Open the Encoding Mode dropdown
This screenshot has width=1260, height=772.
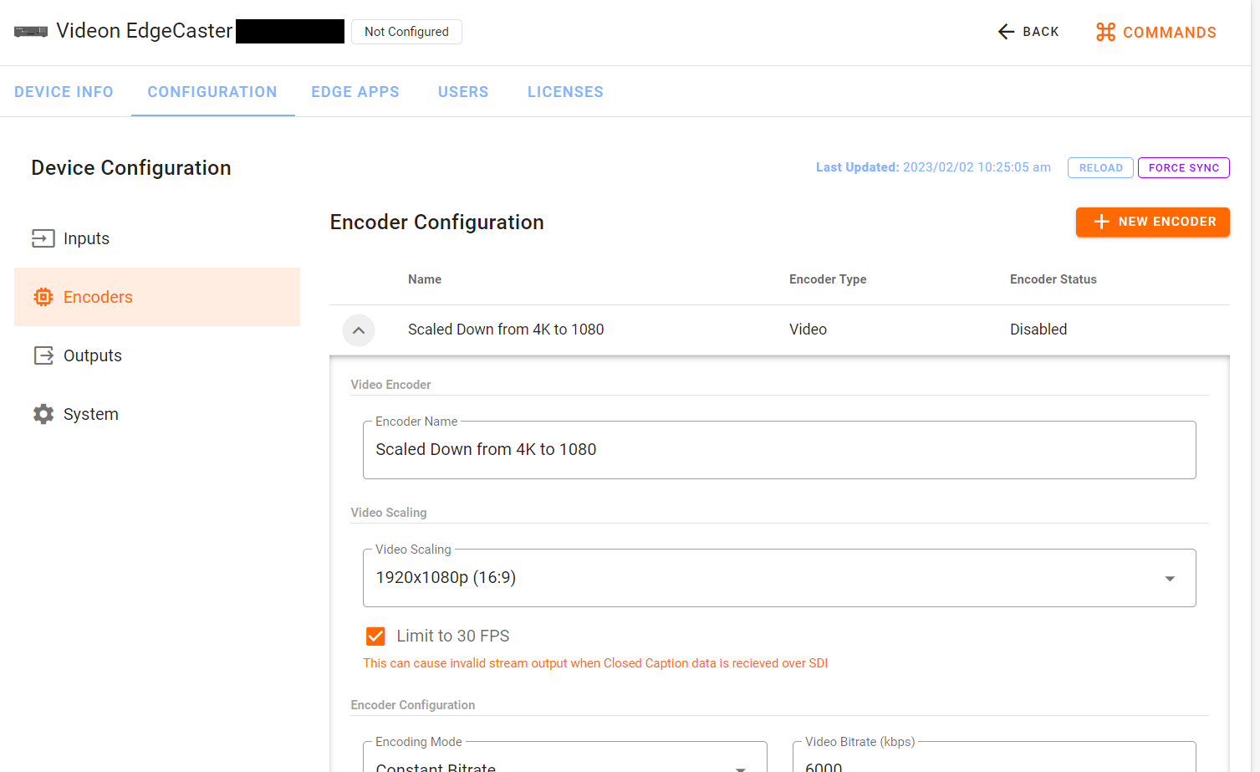click(565, 757)
